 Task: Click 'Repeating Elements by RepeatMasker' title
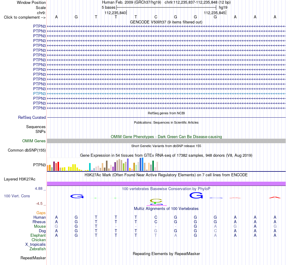[166, 254]
